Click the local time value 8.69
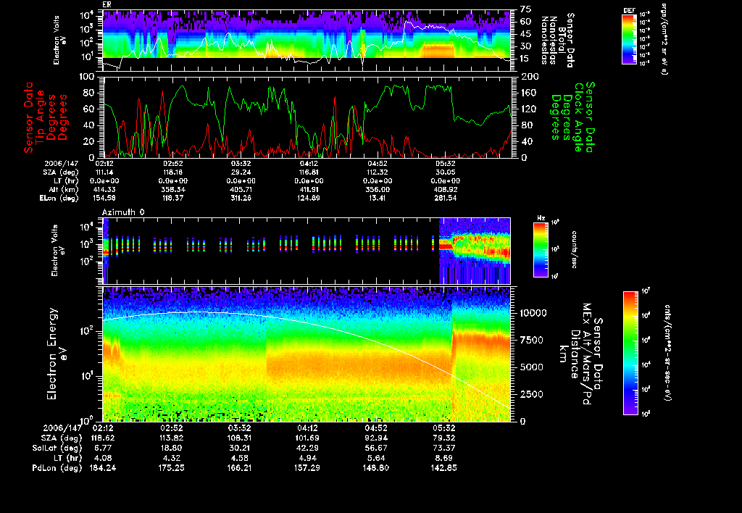 point(444,458)
